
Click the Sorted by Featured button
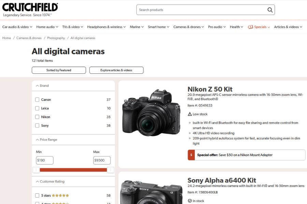point(59,70)
